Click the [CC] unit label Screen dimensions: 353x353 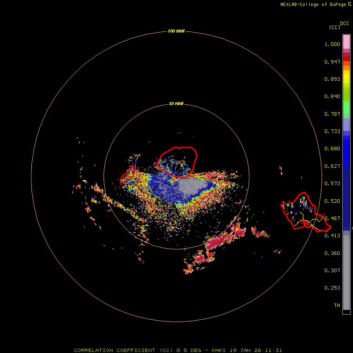point(335,27)
